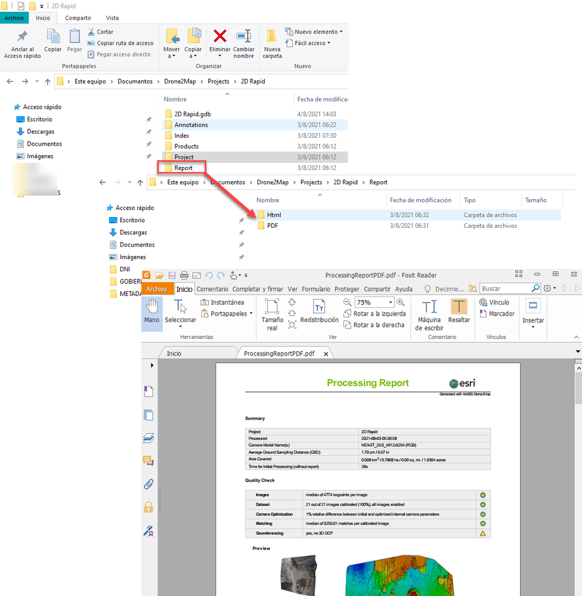Click the Copiar icon in Portapapeles group

[53, 36]
